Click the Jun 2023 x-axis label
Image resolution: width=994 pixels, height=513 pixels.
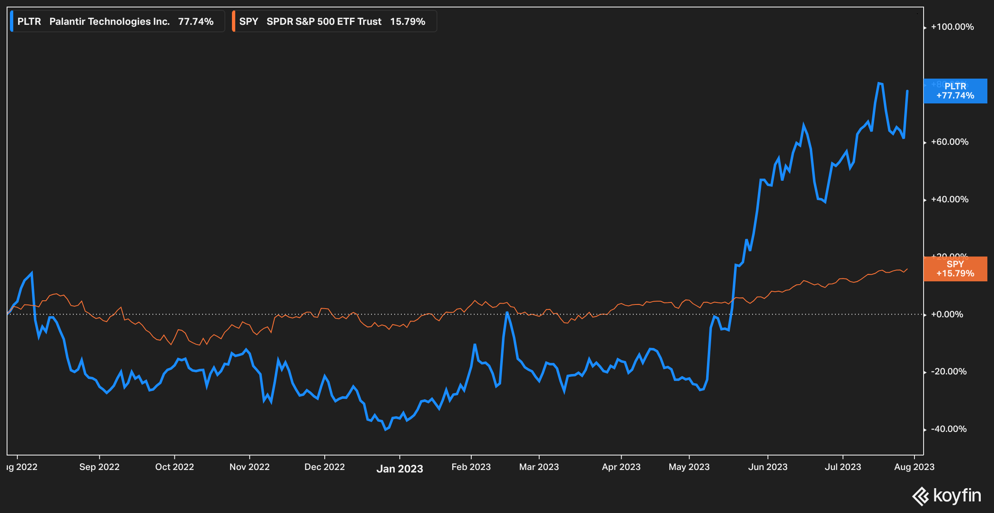[x=767, y=467]
